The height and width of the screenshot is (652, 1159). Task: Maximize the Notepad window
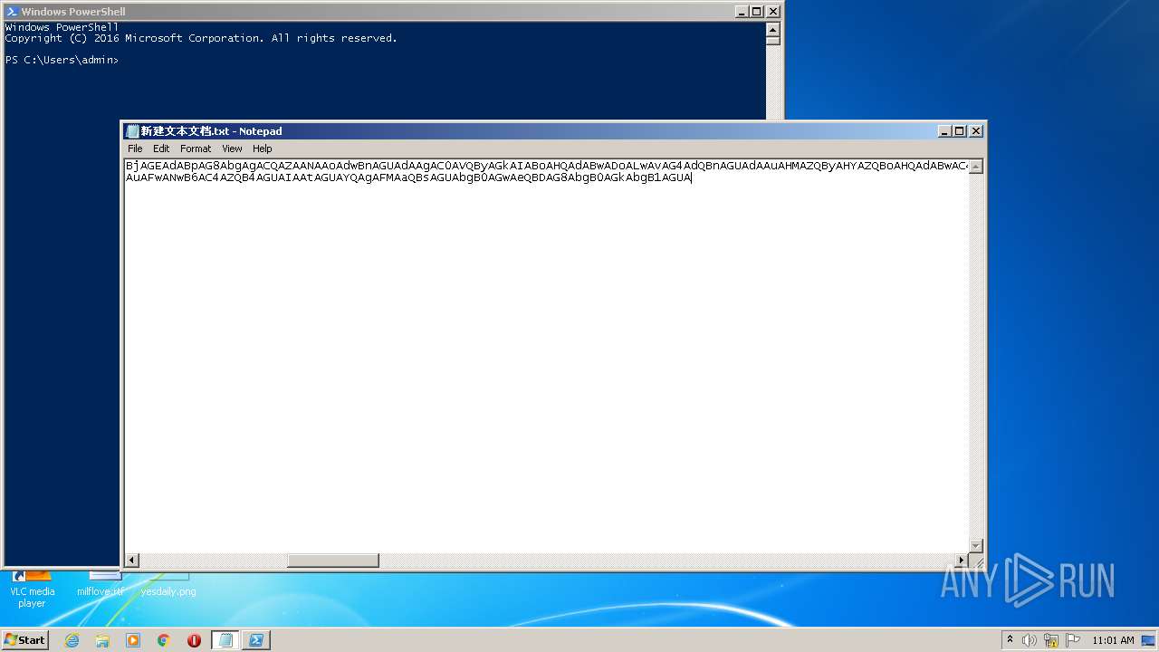(x=960, y=131)
